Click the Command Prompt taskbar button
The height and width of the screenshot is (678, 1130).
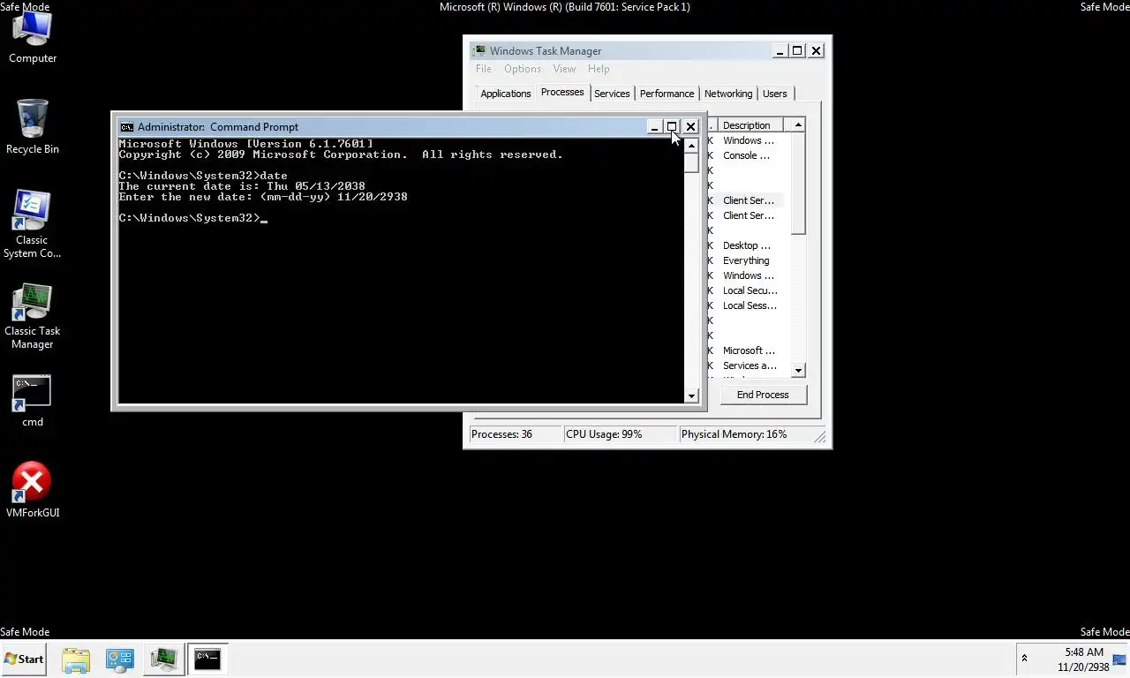pos(207,659)
